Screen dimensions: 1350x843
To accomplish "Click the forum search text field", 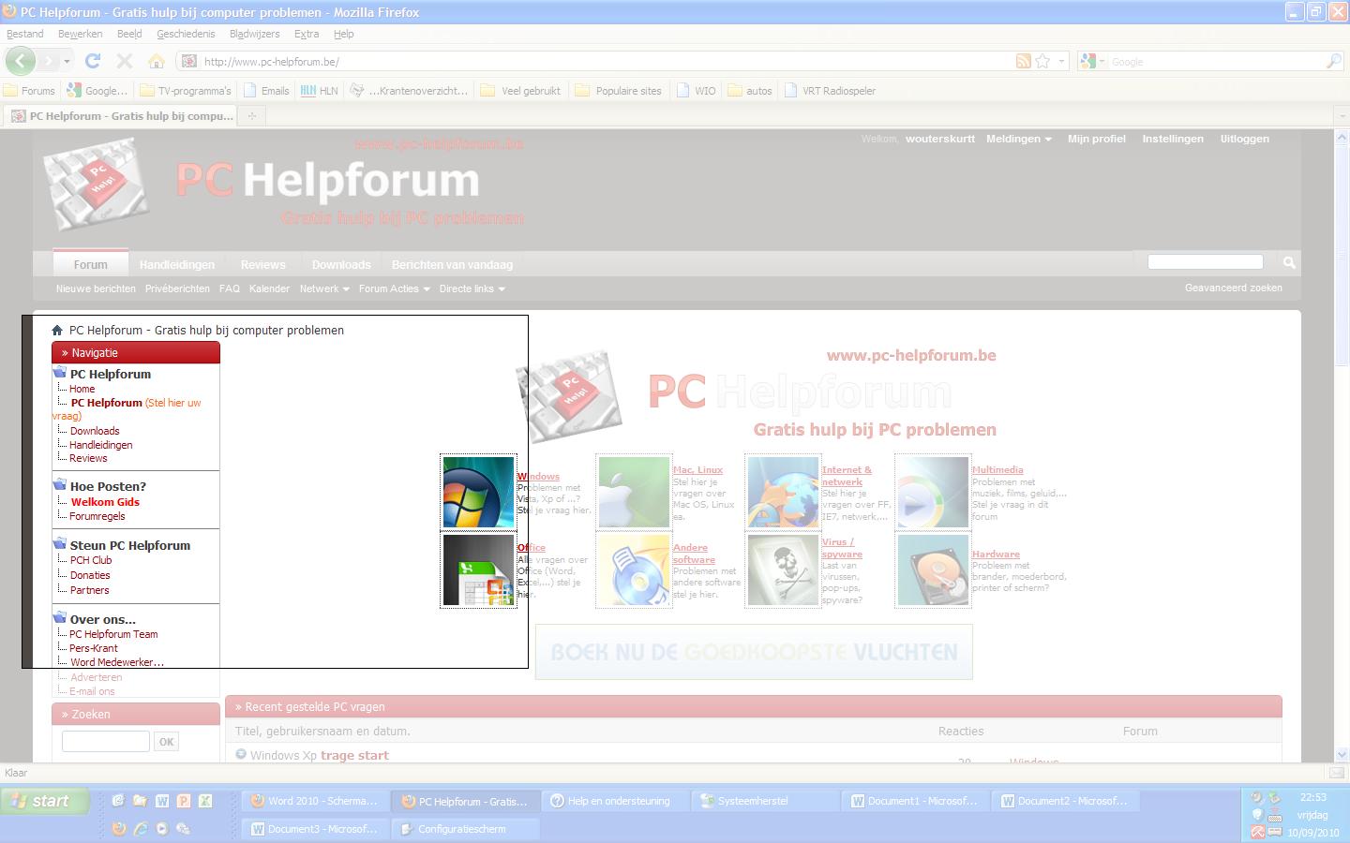I will [1205, 262].
